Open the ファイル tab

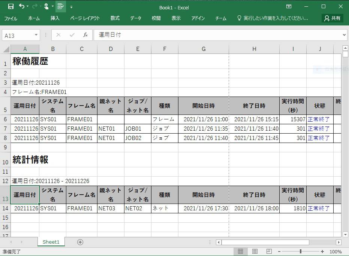pyautogui.click(x=10, y=18)
